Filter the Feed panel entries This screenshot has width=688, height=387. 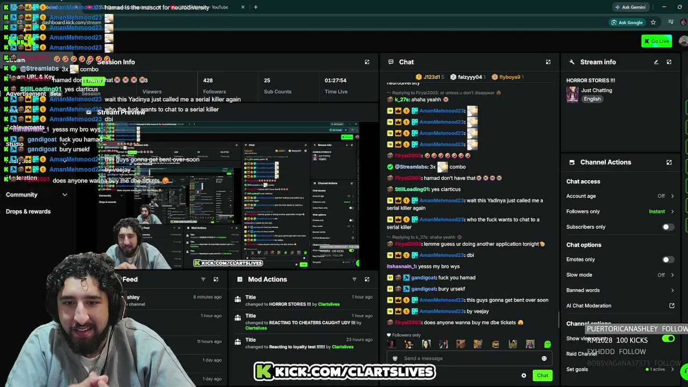tap(203, 279)
